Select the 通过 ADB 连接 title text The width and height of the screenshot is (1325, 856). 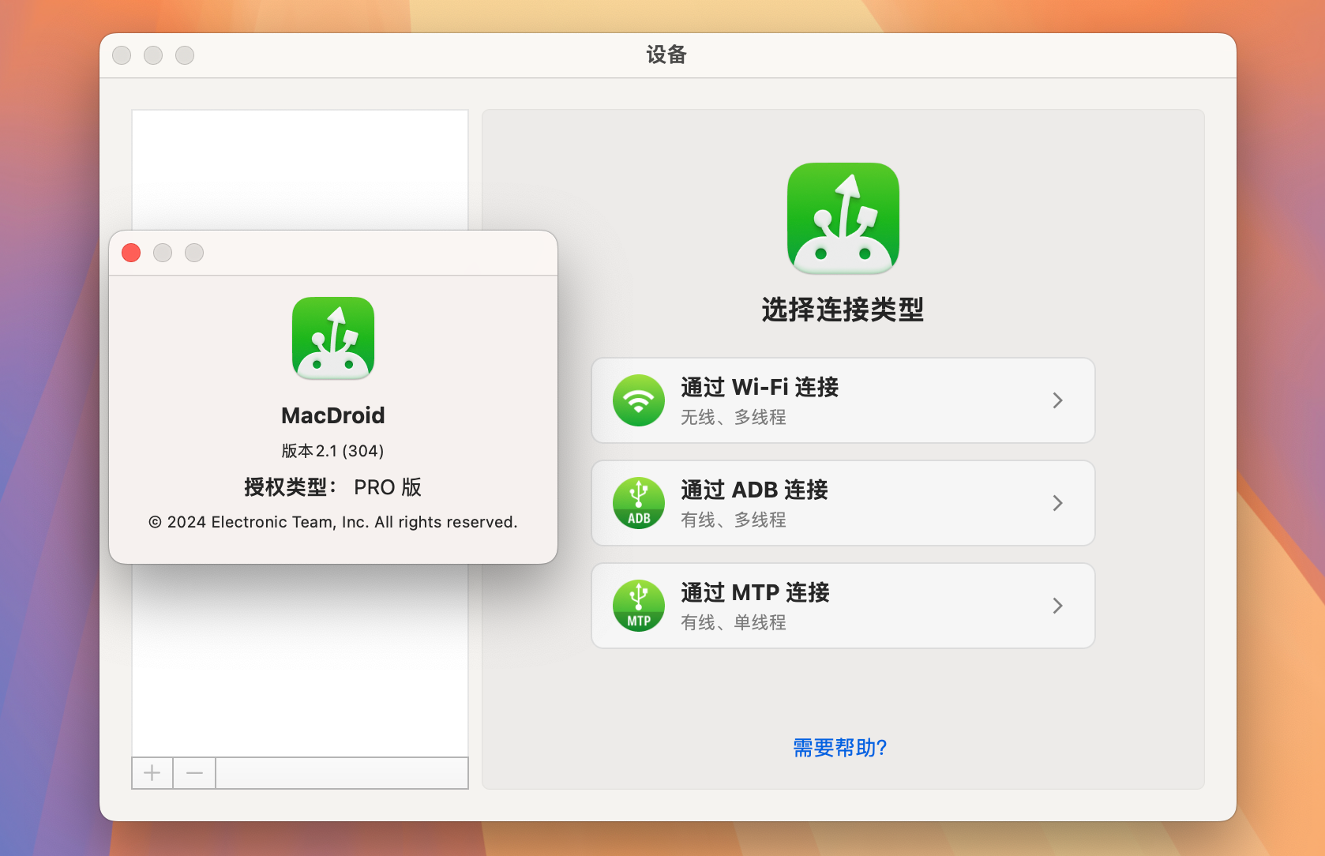click(754, 490)
